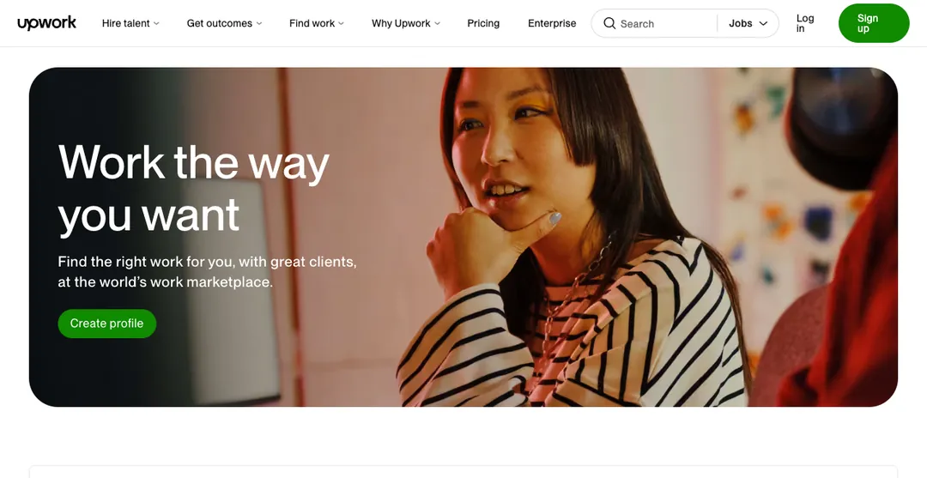The width and height of the screenshot is (927, 478).
Task: Go to the Pricing page
Action: pyautogui.click(x=483, y=23)
